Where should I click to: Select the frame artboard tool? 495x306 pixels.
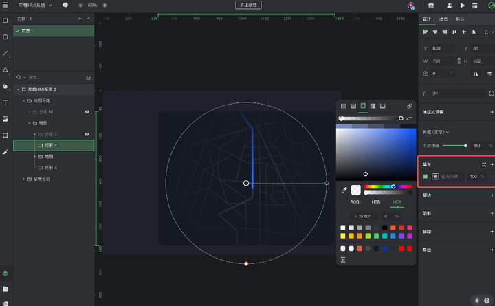coord(5,135)
